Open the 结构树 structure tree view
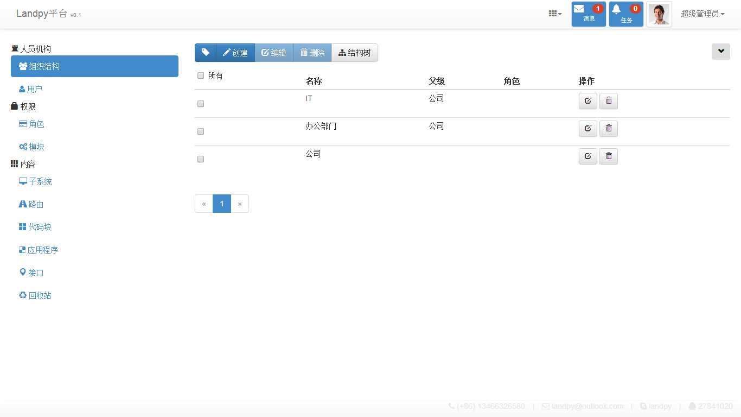 tap(355, 53)
